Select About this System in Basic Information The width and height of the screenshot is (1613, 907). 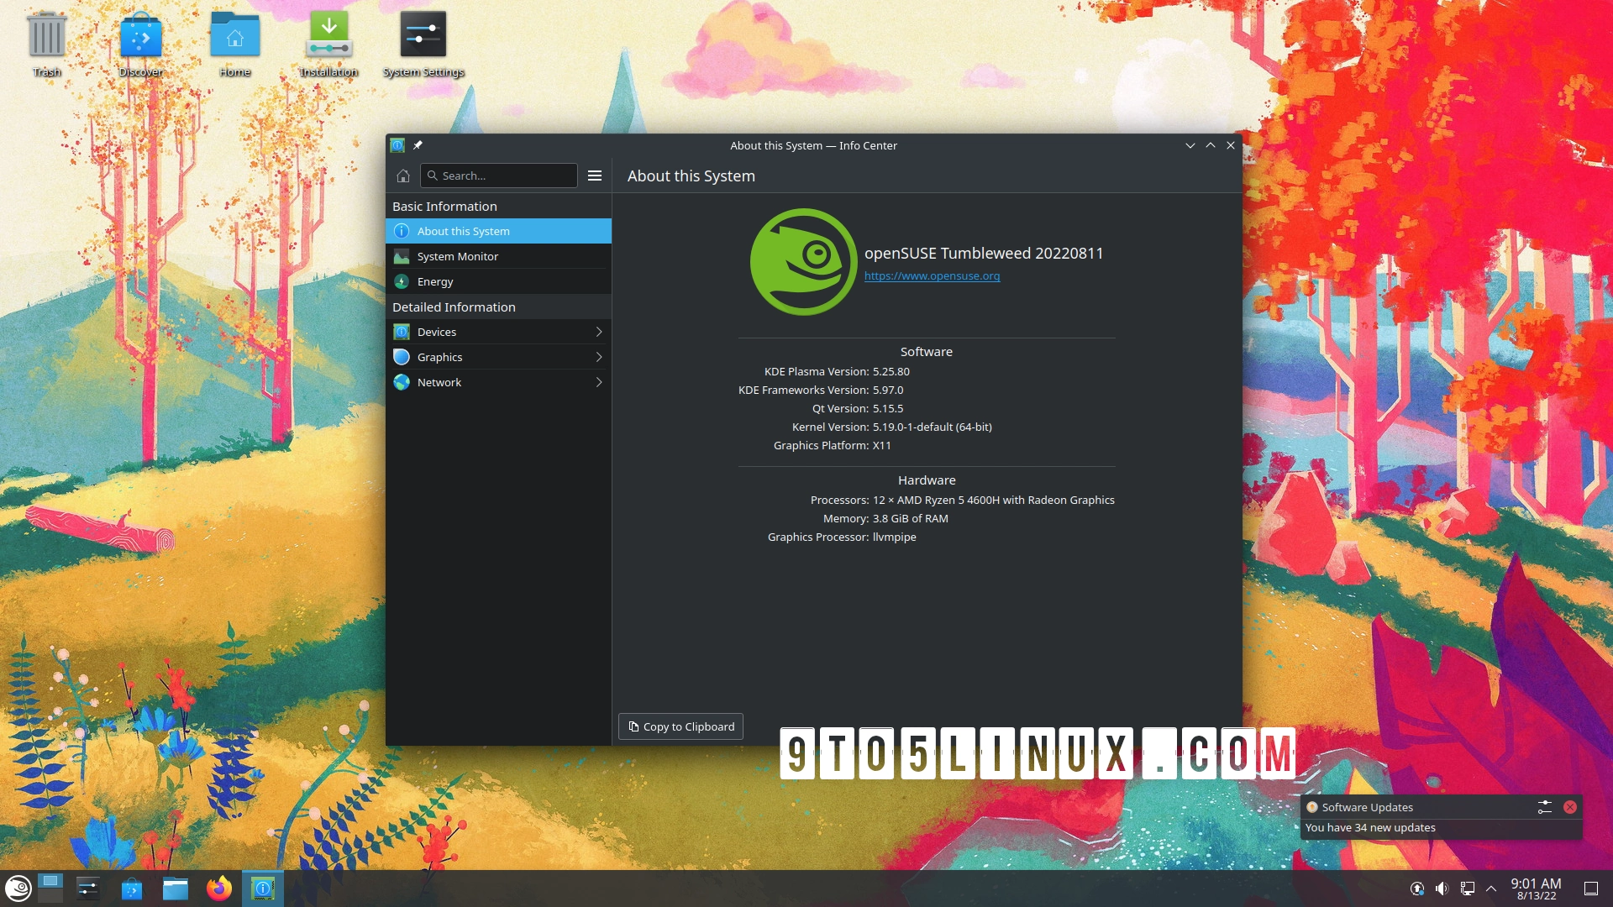click(463, 231)
